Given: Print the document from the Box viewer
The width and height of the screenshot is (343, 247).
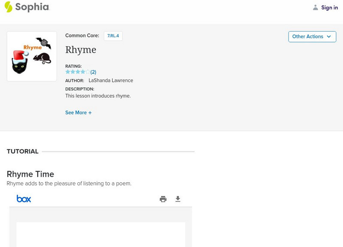Looking at the screenshot, I should [163, 199].
